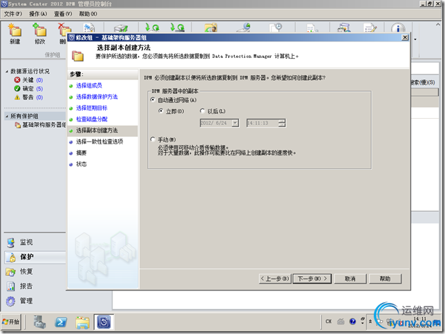Click the (5) count next to 确定
Image resolution: width=445 pixels, height=334 pixels.
coord(39,89)
